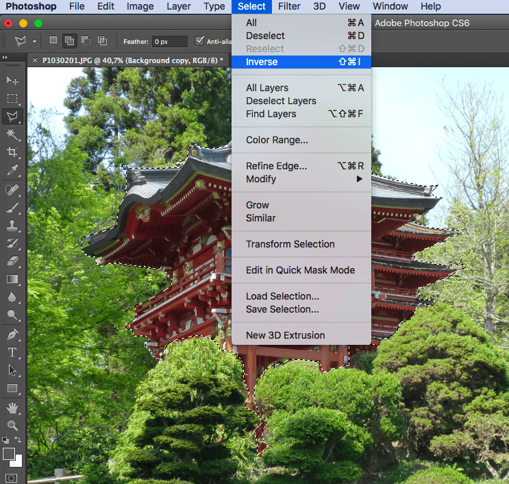Open the tool preset picker dropdown arrow
Viewport: 509px width, 484px height.
[35, 42]
